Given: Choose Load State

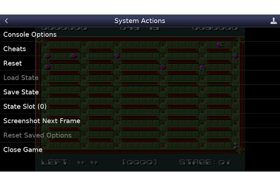Looking at the screenshot, I should click(x=140, y=78).
